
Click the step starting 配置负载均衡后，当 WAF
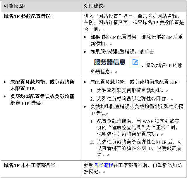pos(138,127)
